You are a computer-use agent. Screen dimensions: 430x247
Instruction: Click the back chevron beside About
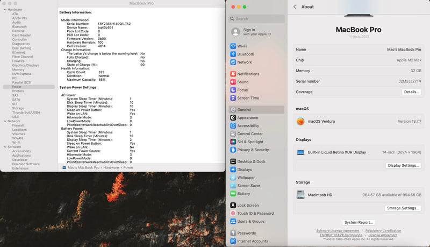(295, 7)
